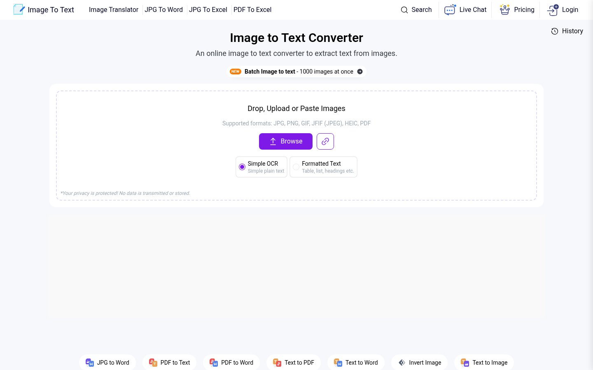This screenshot has height=370, width=593.
Task: Click the NEW badge in batch banner
Action: 236,72
